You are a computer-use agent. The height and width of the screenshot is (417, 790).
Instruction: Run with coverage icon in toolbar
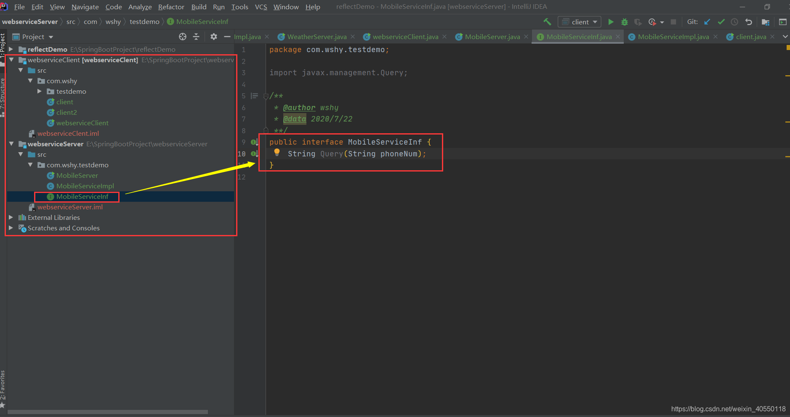click(x=638, y=22)
